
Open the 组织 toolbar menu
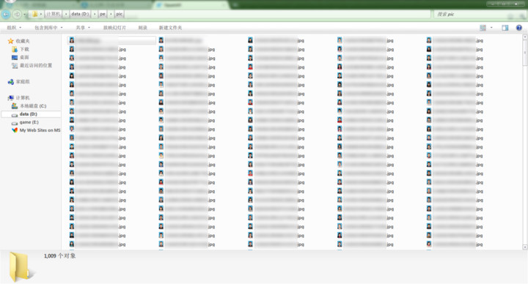(x=14, y=28)
